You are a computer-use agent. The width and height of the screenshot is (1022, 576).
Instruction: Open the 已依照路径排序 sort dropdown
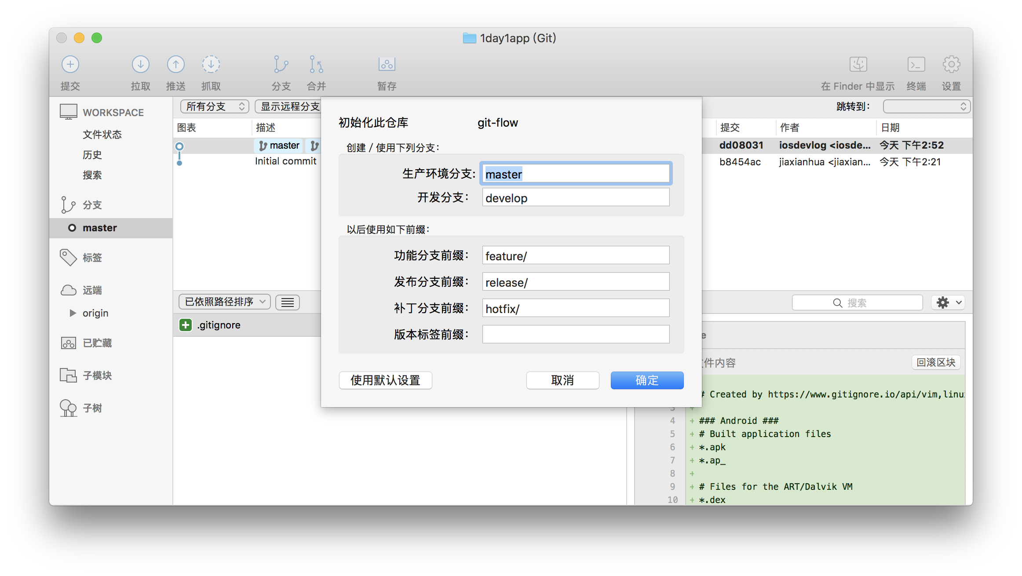(x=225, y=302)
